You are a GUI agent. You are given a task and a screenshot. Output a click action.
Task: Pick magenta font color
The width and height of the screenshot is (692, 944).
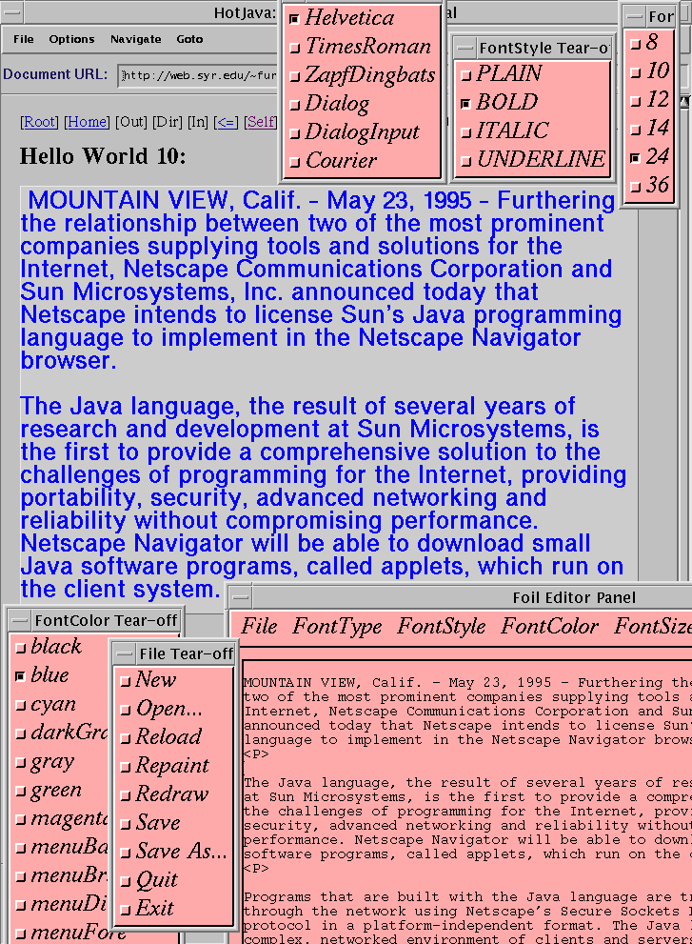pyautogui.click(x=60, y=818)
